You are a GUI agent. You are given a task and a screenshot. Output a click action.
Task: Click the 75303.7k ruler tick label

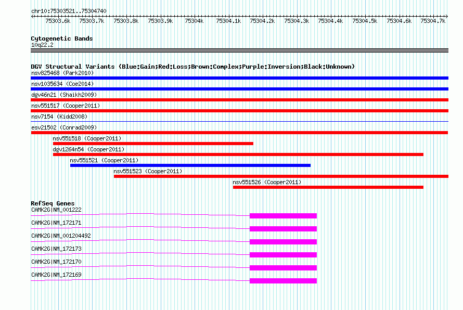[x=92, y=21]
